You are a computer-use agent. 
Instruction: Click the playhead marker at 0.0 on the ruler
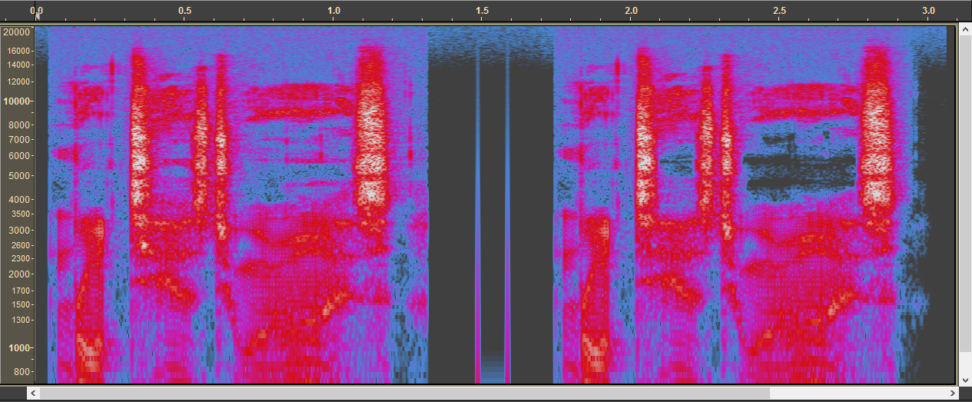coord(37,15)
